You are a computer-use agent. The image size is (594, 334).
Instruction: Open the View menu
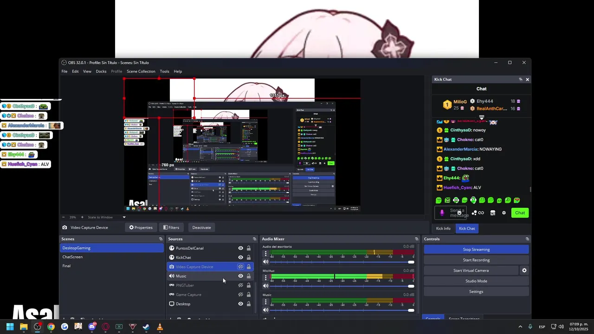[87, 71]
